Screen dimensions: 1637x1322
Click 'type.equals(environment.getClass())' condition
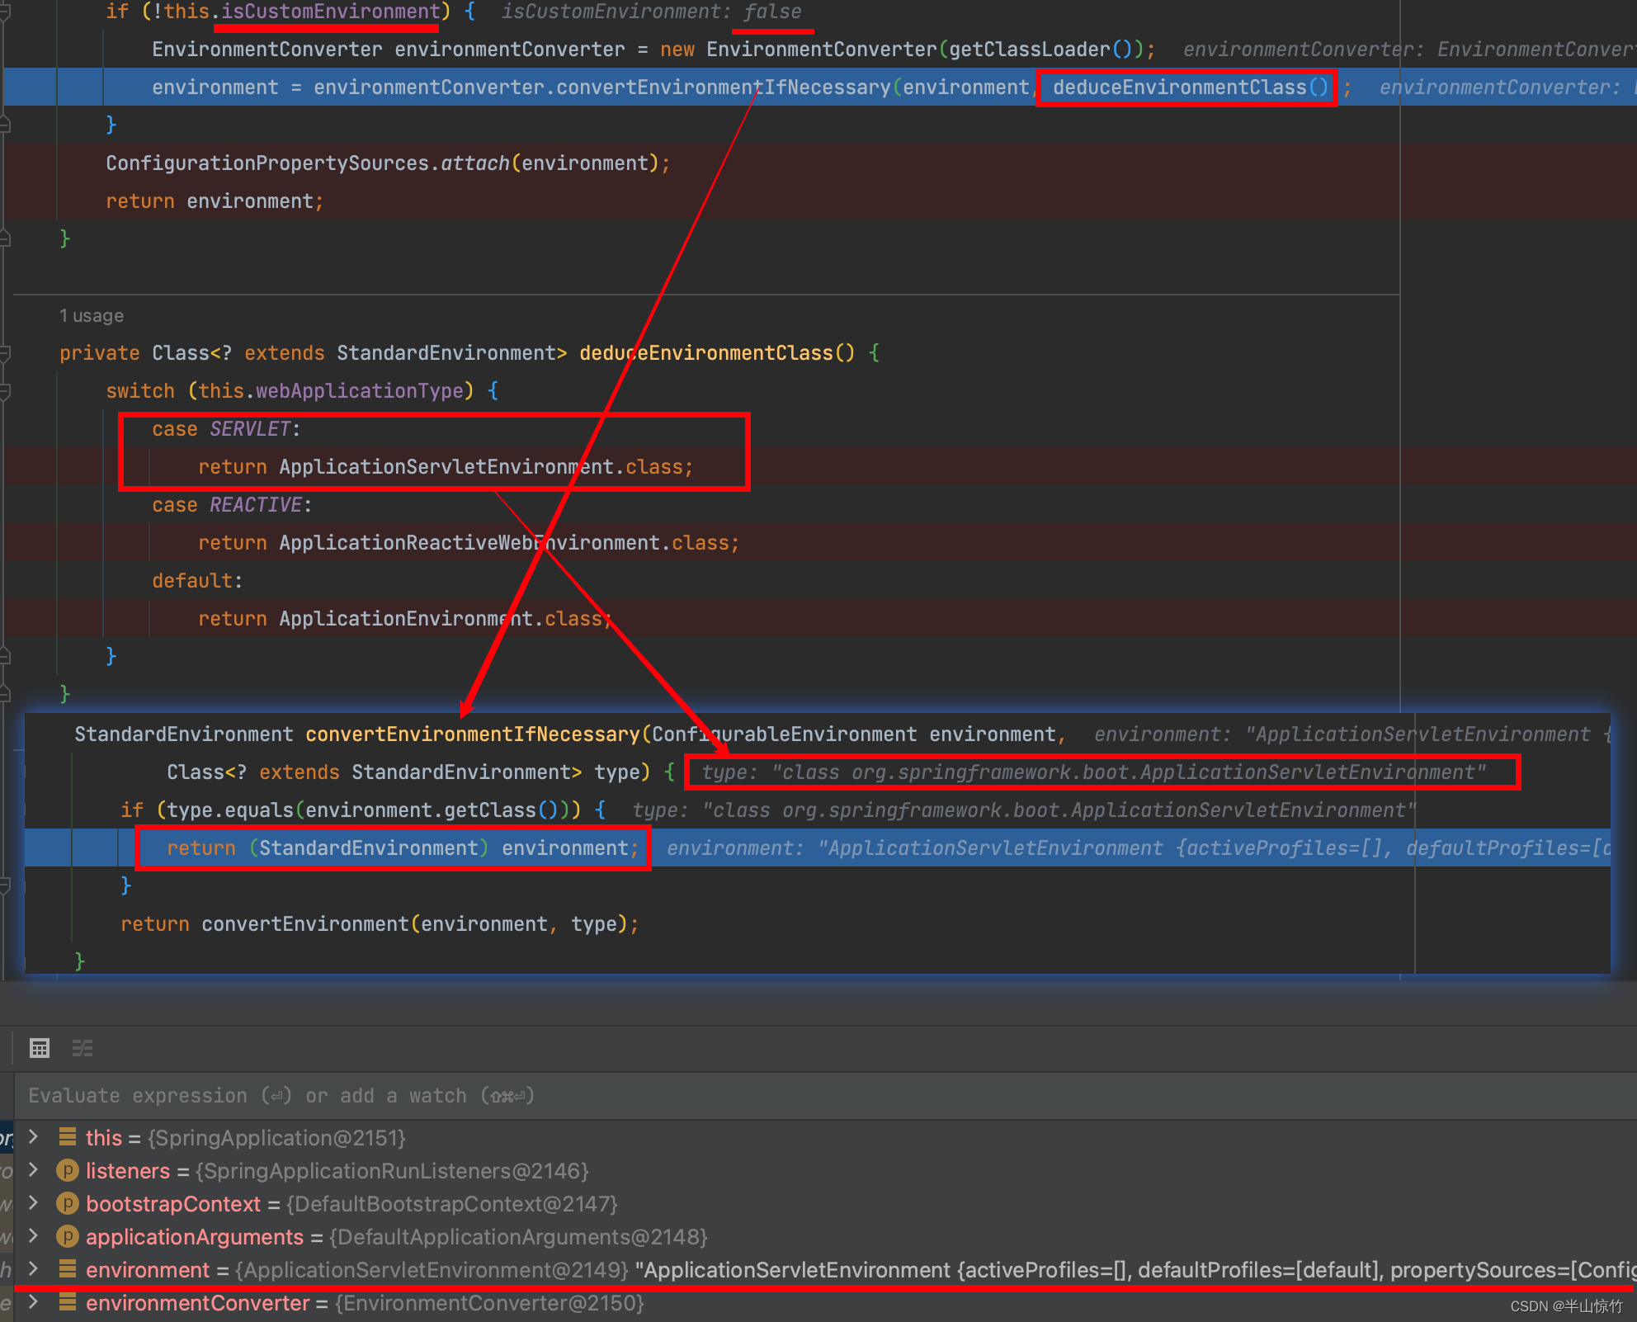(368, 810)
